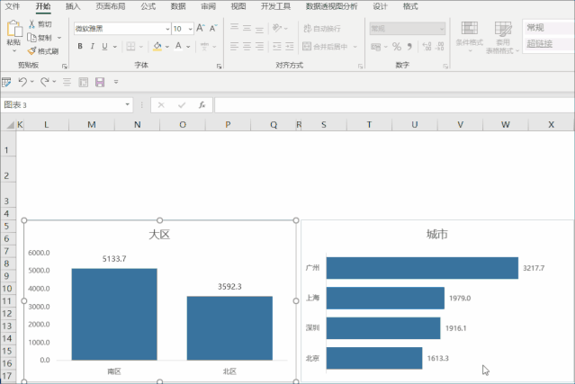Open font name dropdown 微软雅黑
The width and height of the screenshot is (575, 384).
[167, 29]
